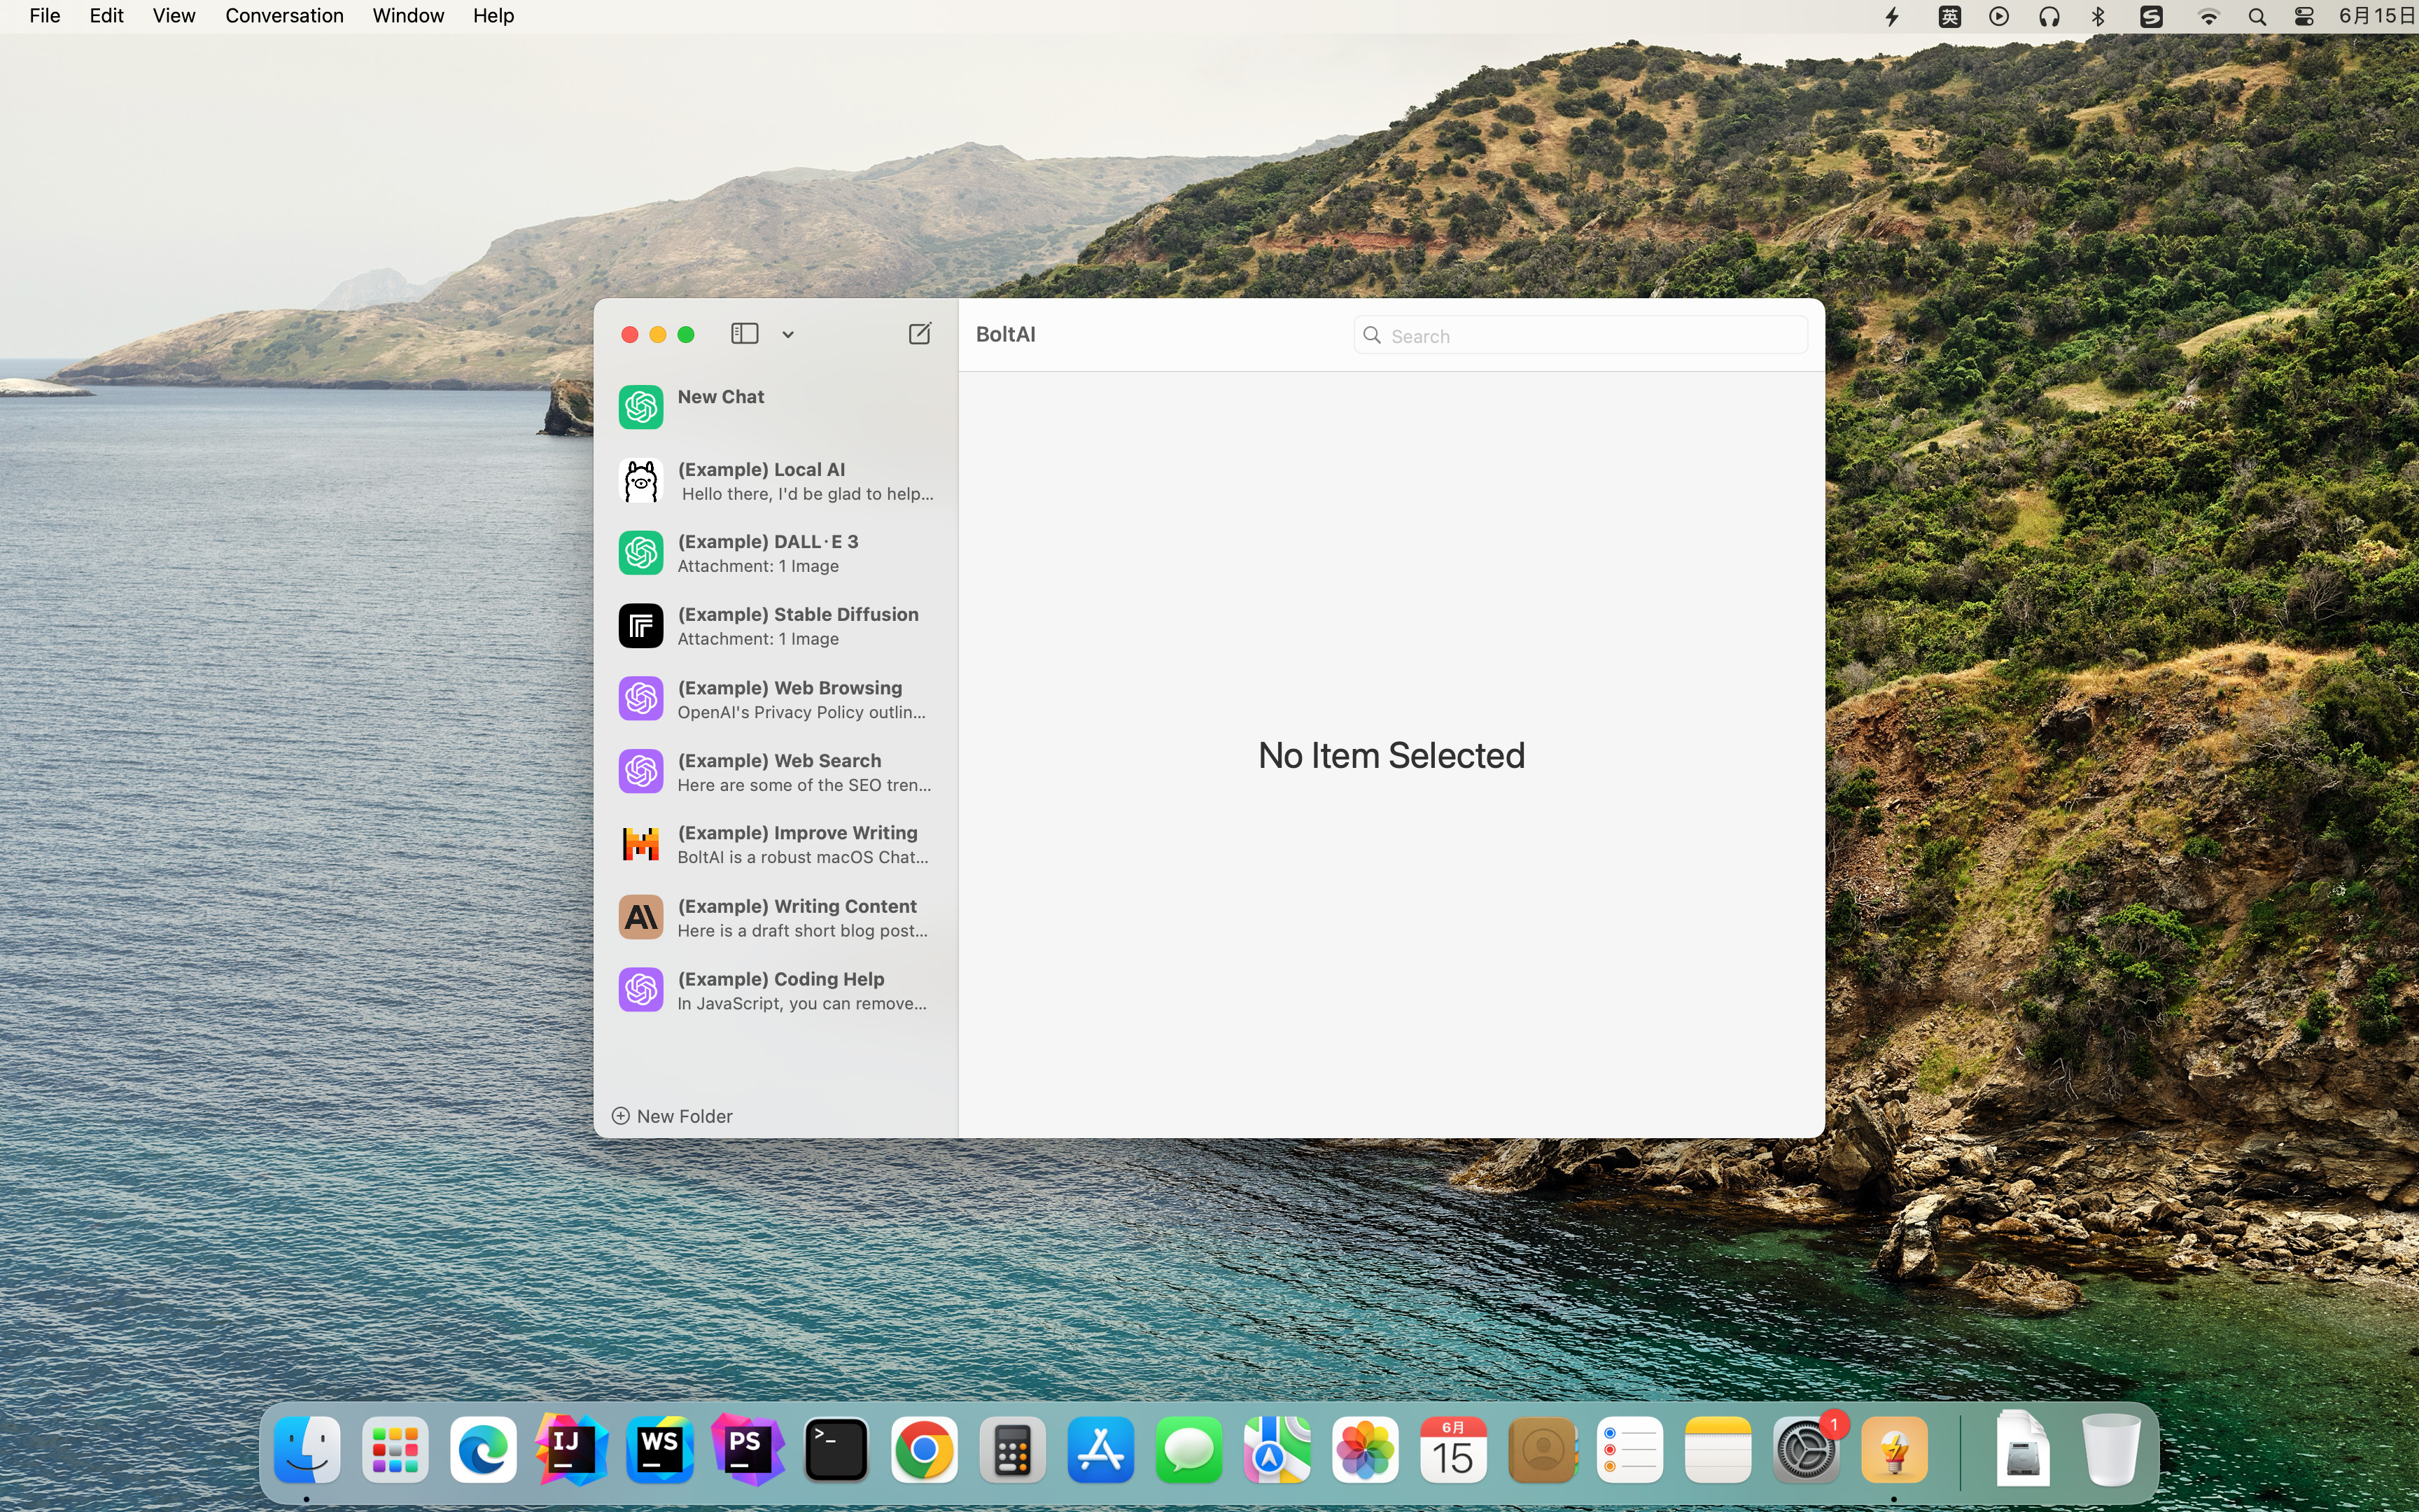Open the BoltAI lightbulb icon in Dock
This screenshot has width=2419, height=1512.
coord(1894,1450)
